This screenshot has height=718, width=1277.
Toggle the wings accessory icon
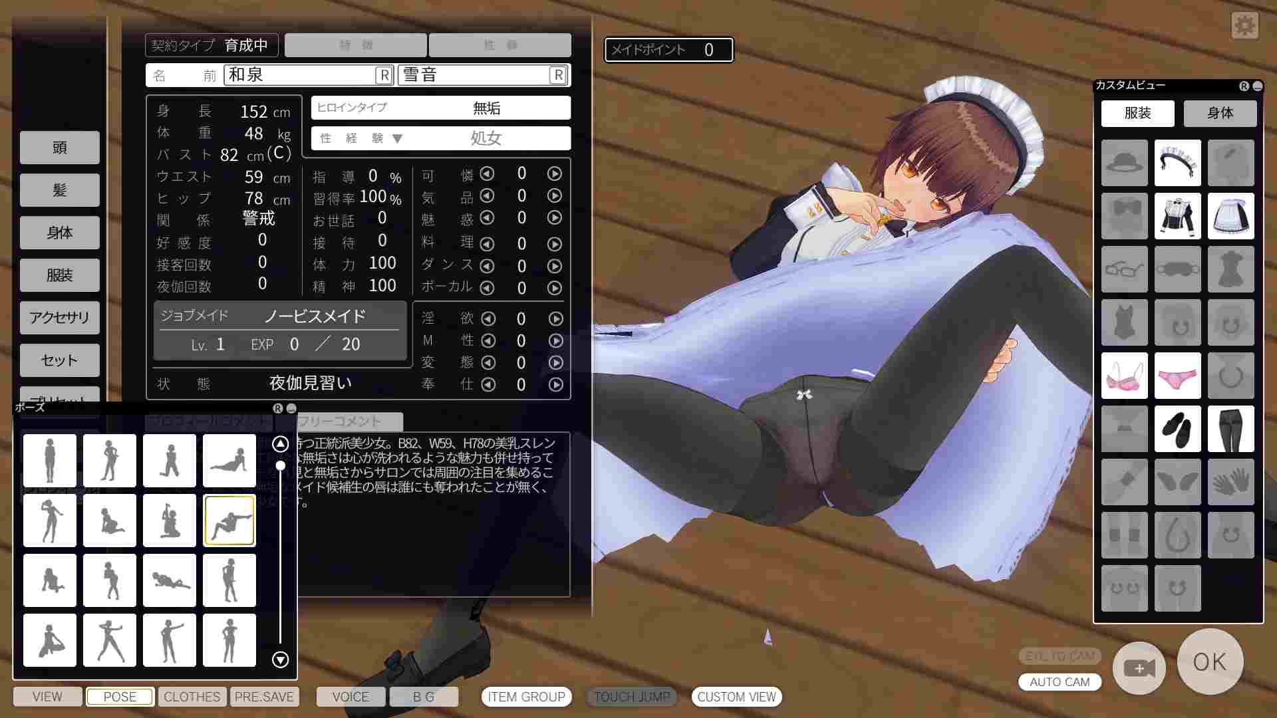(x=1177, y=481)
